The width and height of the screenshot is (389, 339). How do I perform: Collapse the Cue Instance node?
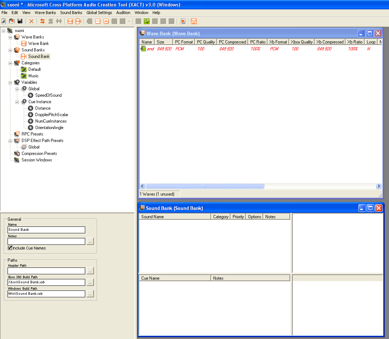pyautogui.click(x=17, y=102)
